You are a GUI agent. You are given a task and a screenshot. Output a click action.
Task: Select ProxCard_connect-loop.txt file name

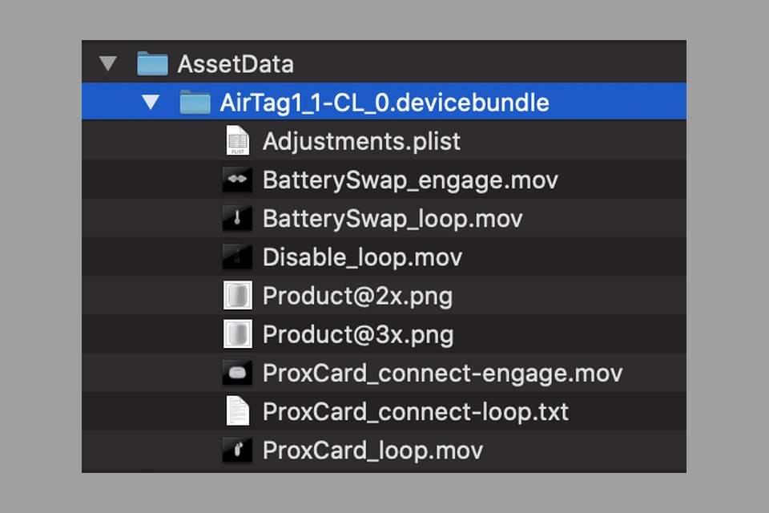click(x=416, y=412)
